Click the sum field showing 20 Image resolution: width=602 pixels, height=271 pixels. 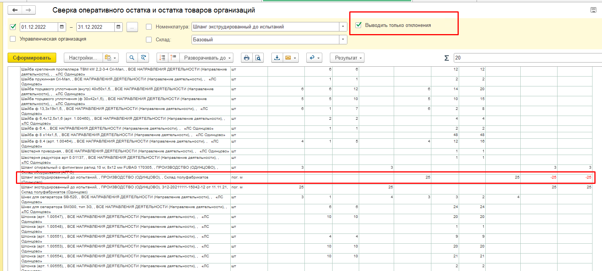click(528, 58)
